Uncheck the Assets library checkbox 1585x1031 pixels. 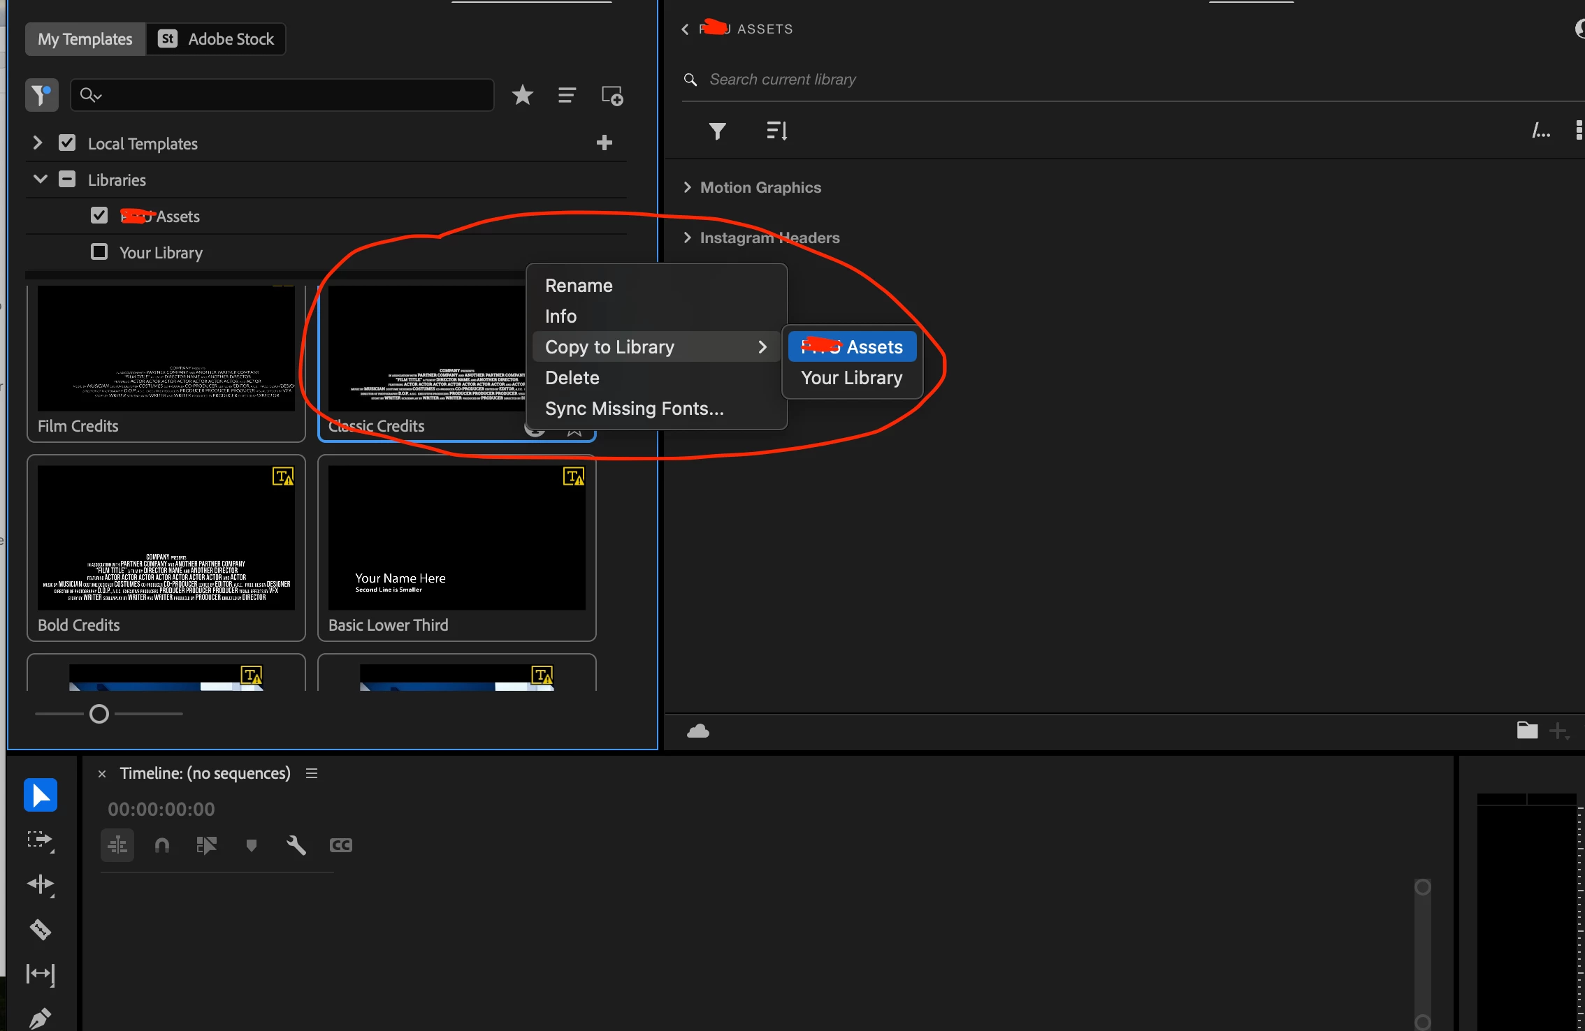pos(99,215)
